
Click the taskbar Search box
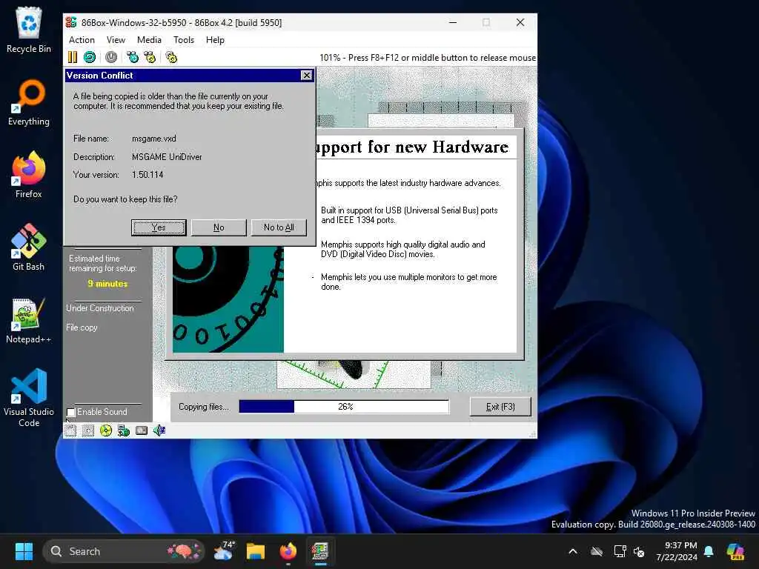click(124, 551)
